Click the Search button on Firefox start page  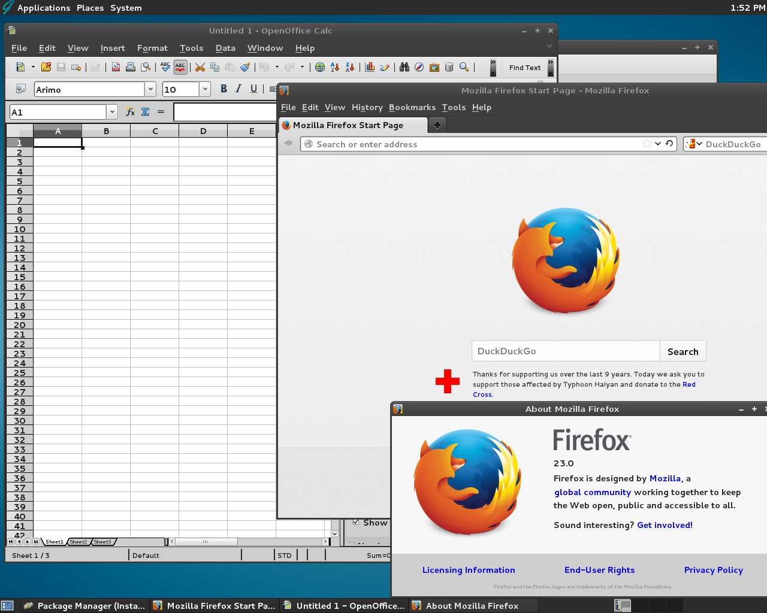click(x=683, y=351)
